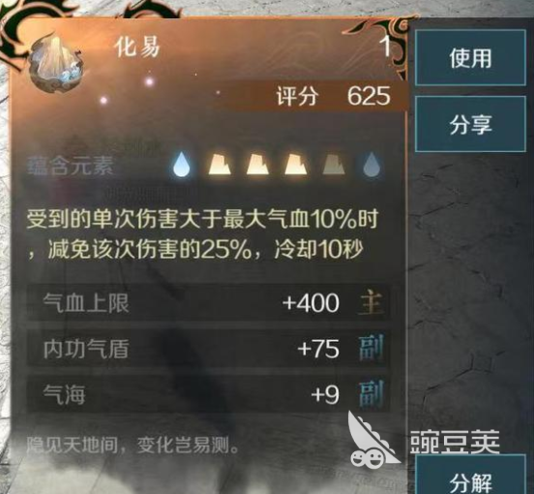Click the 主 main attribute badge
The height and width of the screenshot is (494, 534).
(x=371, y=302)
